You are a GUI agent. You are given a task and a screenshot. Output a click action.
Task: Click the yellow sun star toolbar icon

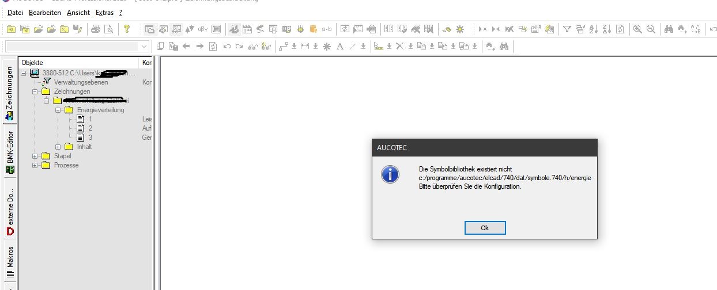[x=460, y=29]
